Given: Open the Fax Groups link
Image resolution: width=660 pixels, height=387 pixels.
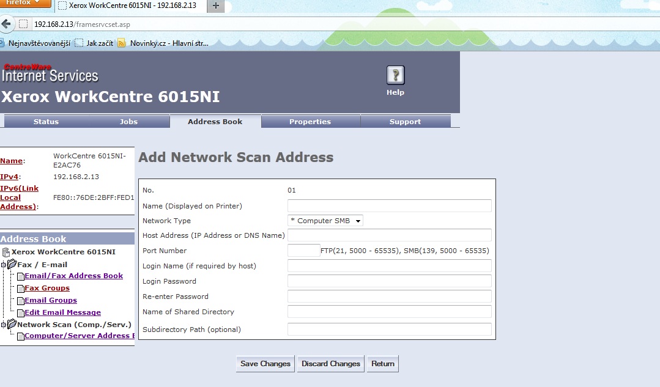Looking at the screenshot, I should click(47, 288).
